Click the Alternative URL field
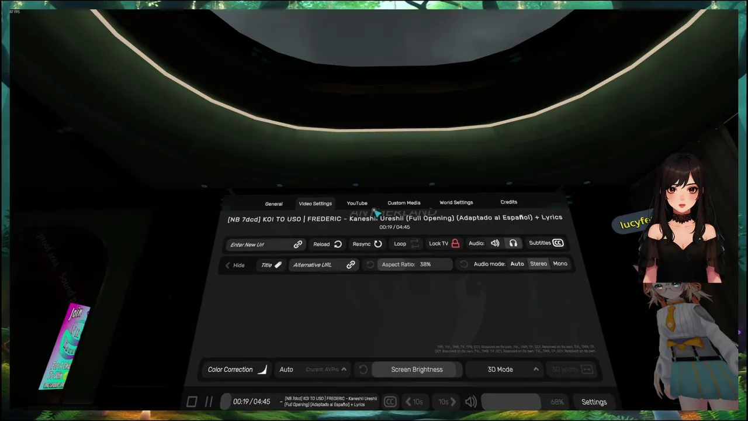 324,265
